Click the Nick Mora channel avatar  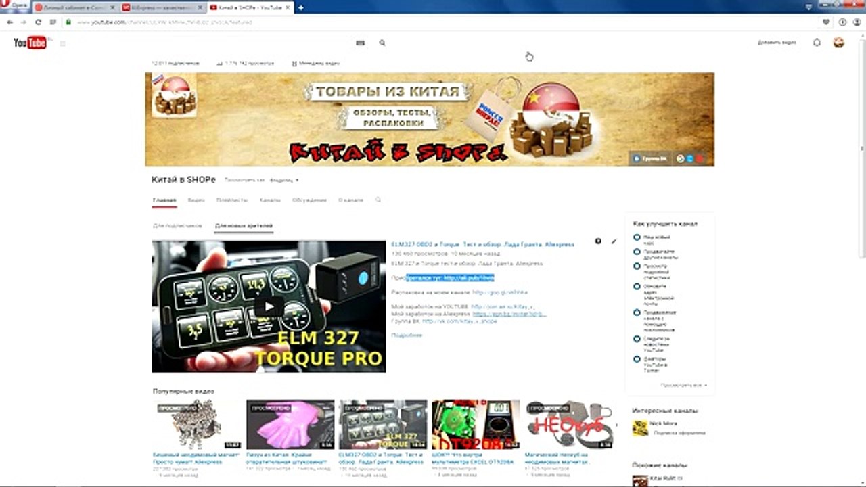(x=639, y=428)
